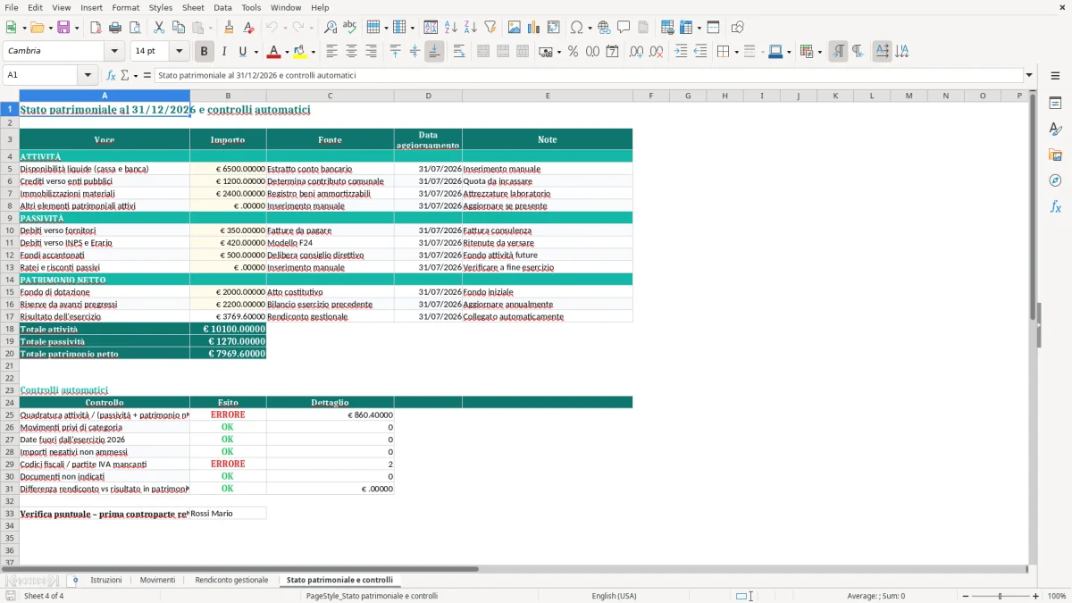Toggle Left-To-Right text direction

click(x=838, y=52)
